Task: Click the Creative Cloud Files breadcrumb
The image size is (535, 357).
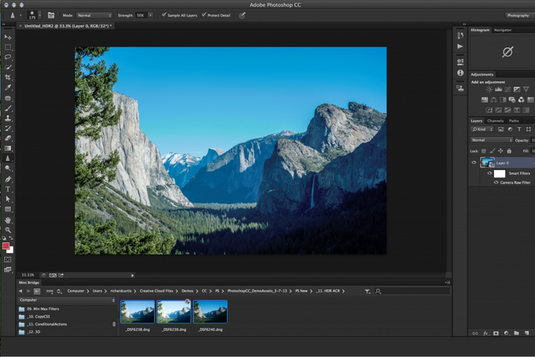Action: tap(157, 291)
